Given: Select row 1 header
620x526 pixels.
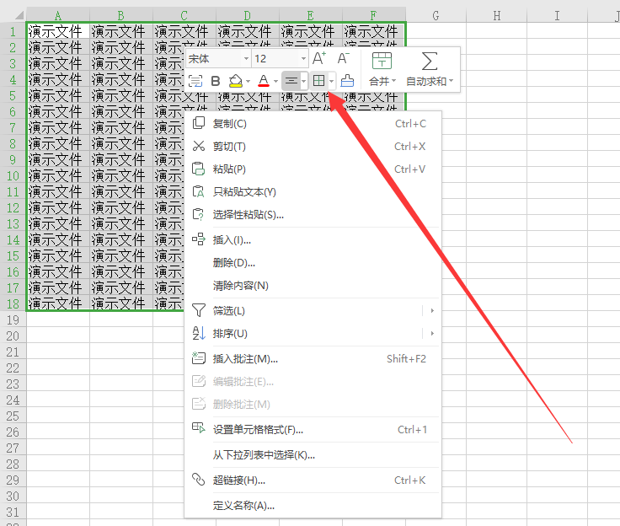Looking at the screenshot, I should click(13, 31).
